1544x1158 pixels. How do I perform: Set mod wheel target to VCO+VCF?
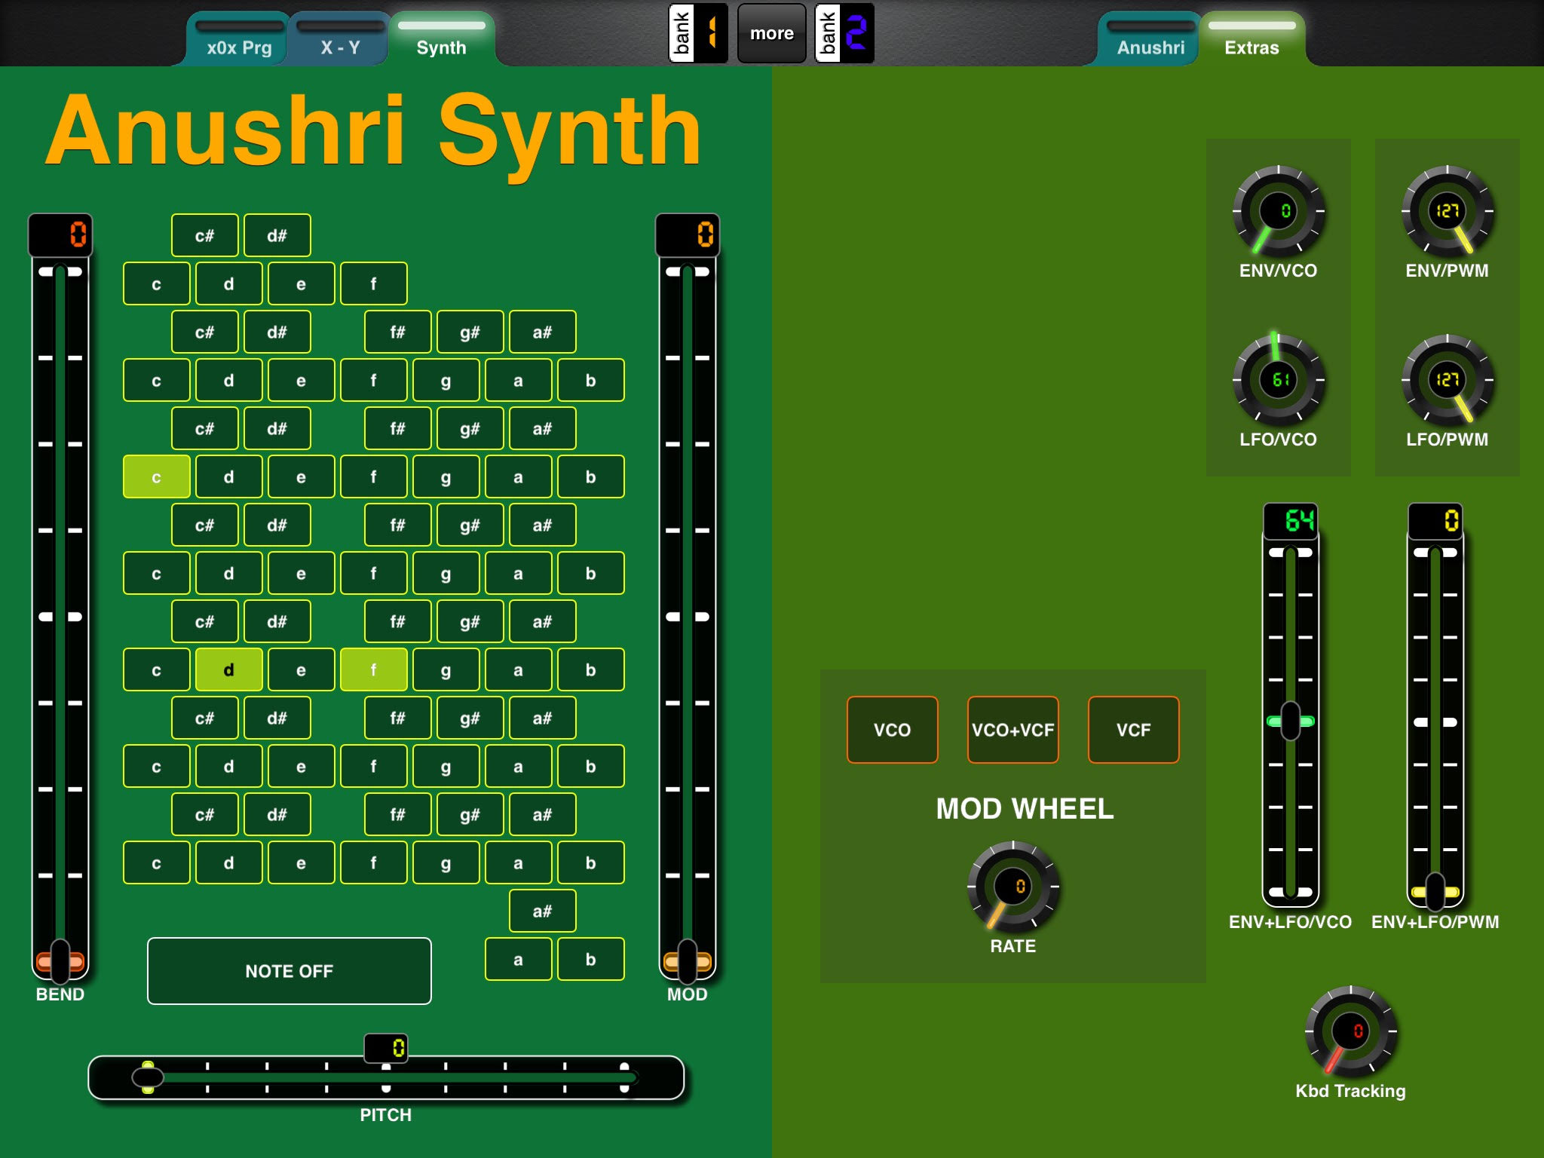point(1013,730)
